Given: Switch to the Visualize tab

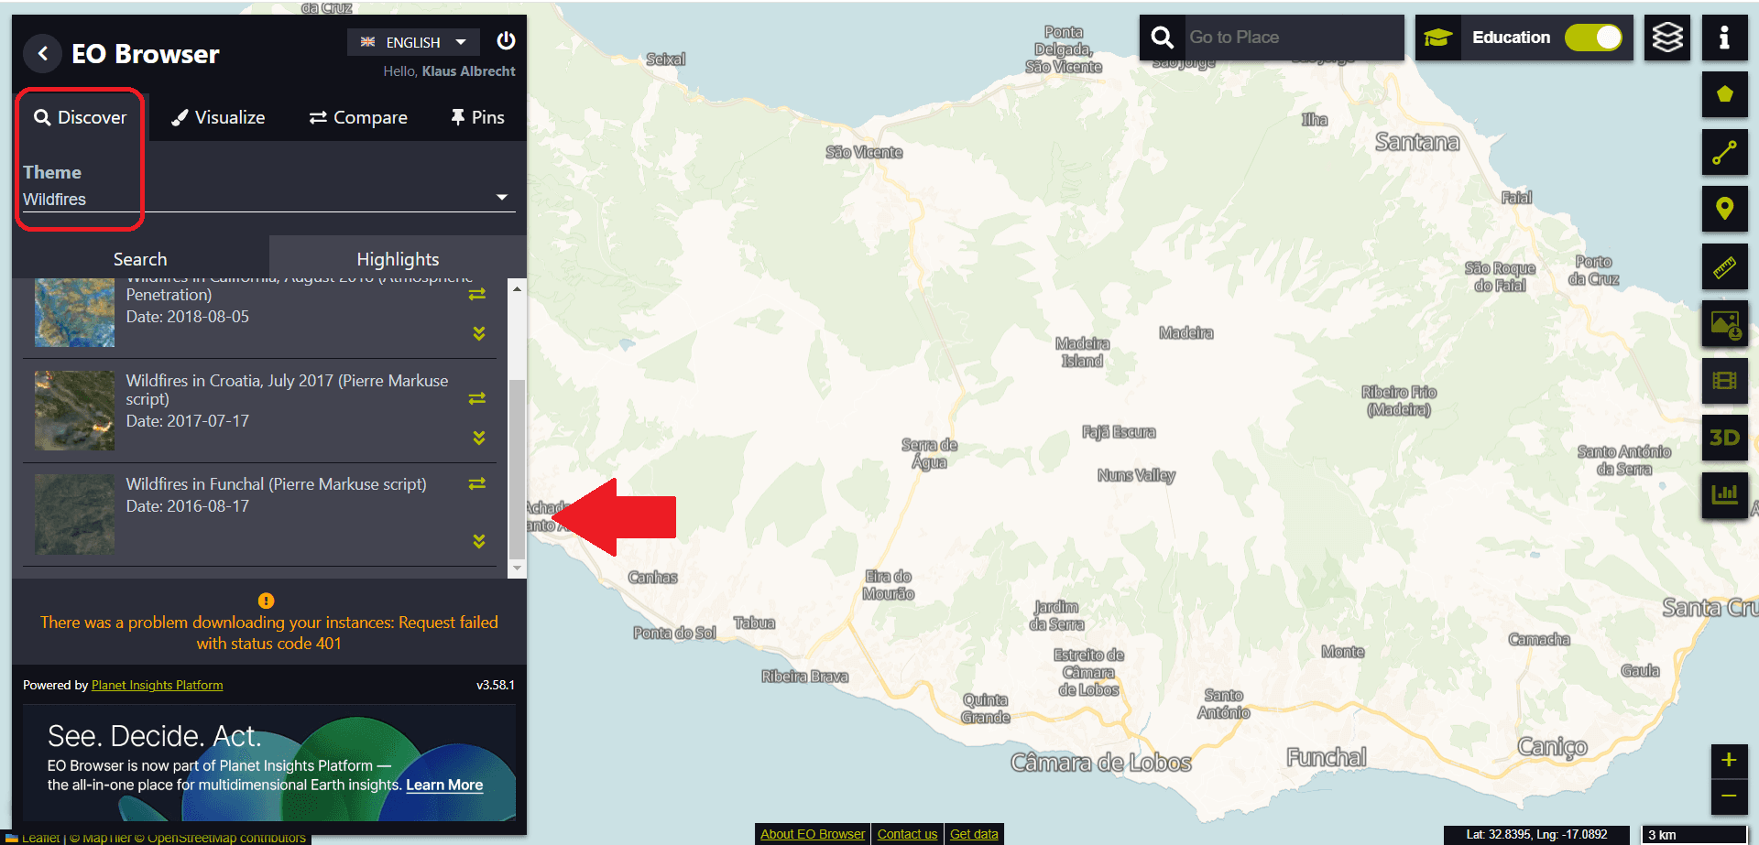Looking at the screenshot, I should (218, 117).
